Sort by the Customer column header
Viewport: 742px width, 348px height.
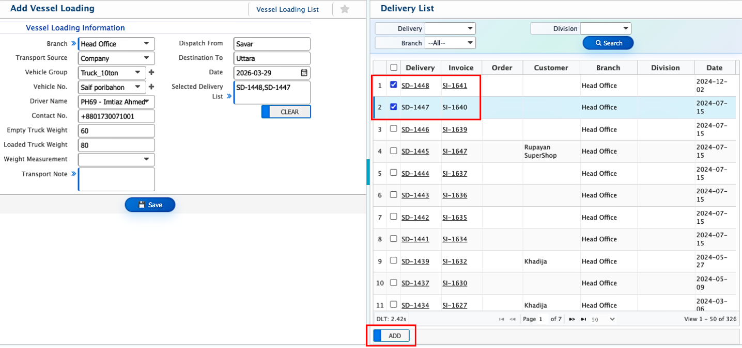coord(551,68)
